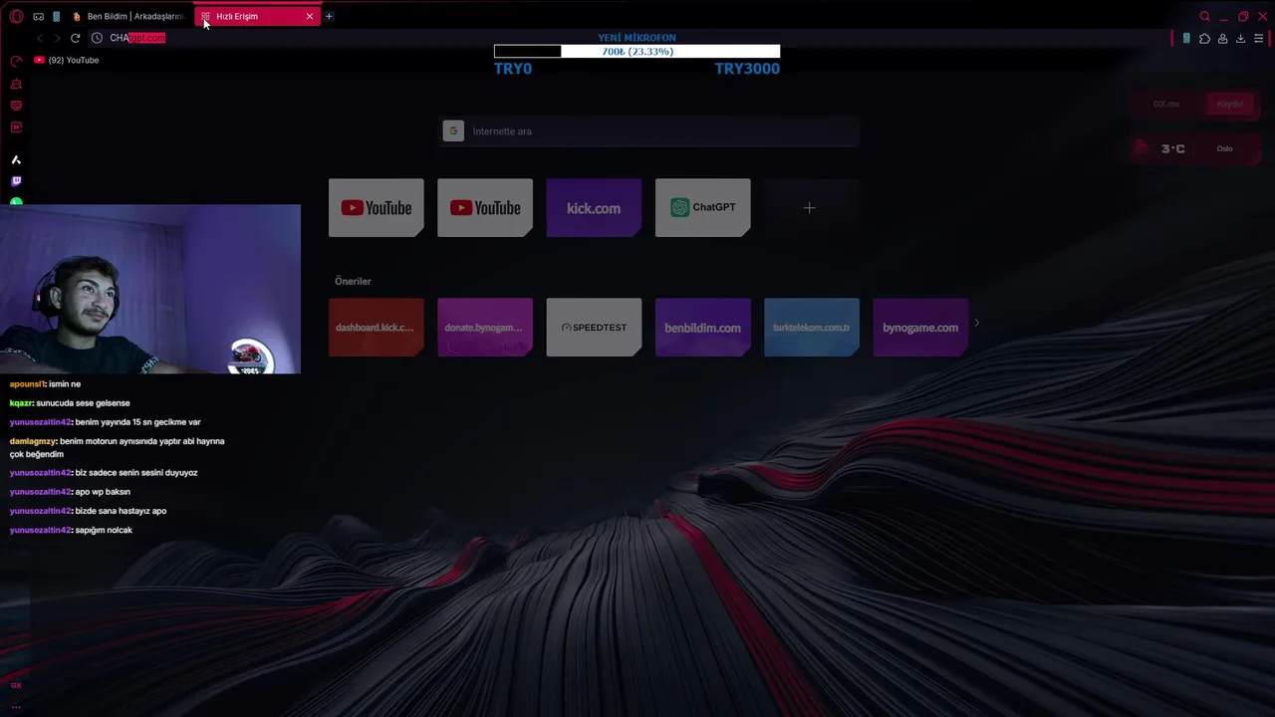This screenshot has height=717, width=1275.
Task: Click the search tabs magnifier icon
Action: (x=1204, y=16)
